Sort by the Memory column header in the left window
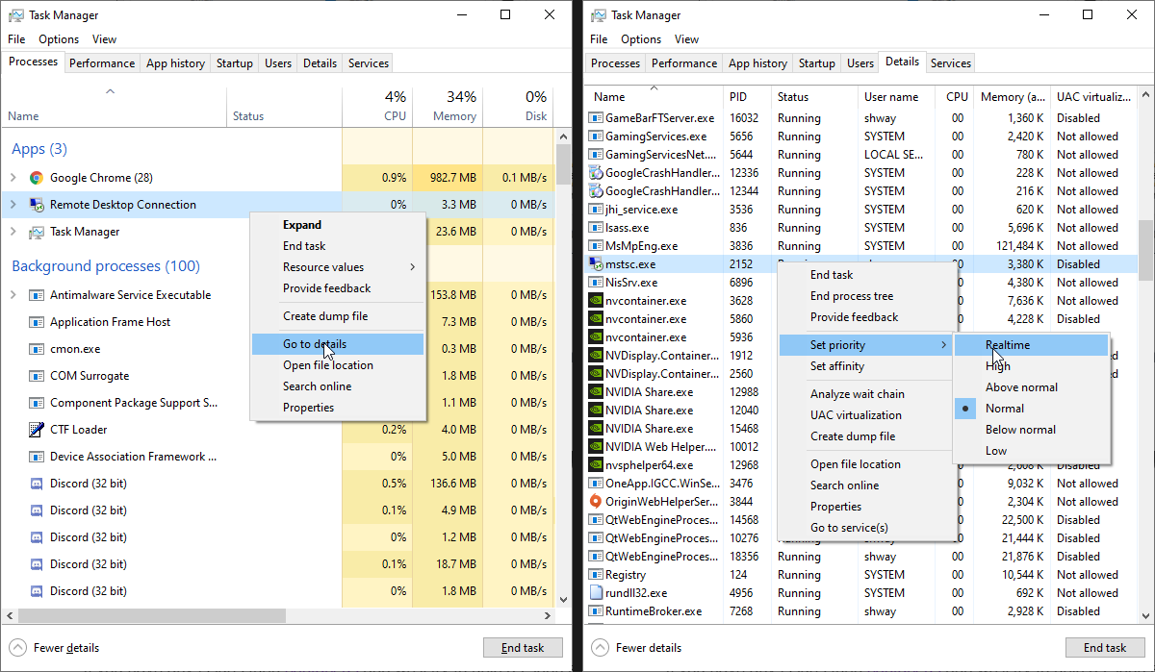 coord(448,106)
